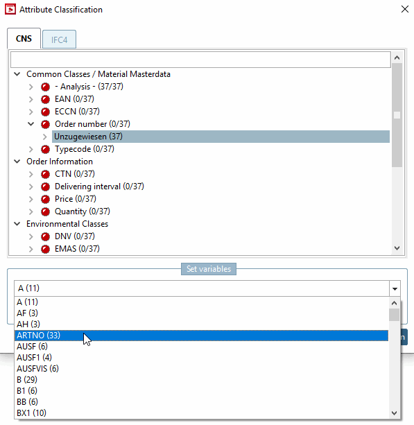Select the Quantity (0/37) tree item
This screenshot has height=425, width=414.
tap(82, 211)
